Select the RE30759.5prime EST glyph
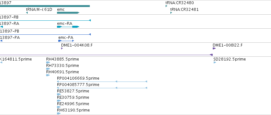 click(59, 101)
